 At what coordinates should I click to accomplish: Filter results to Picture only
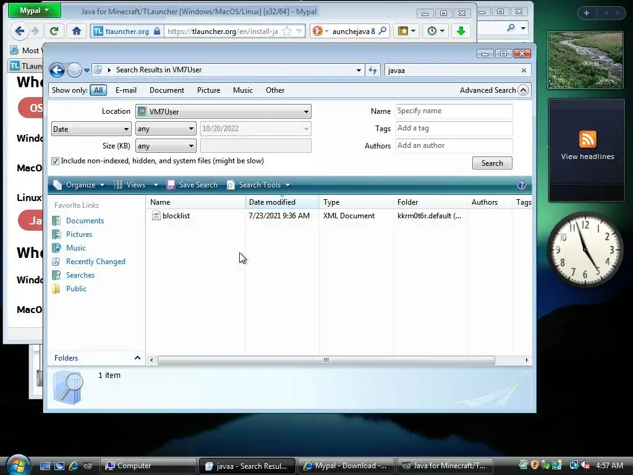click(x=208, y=90)
